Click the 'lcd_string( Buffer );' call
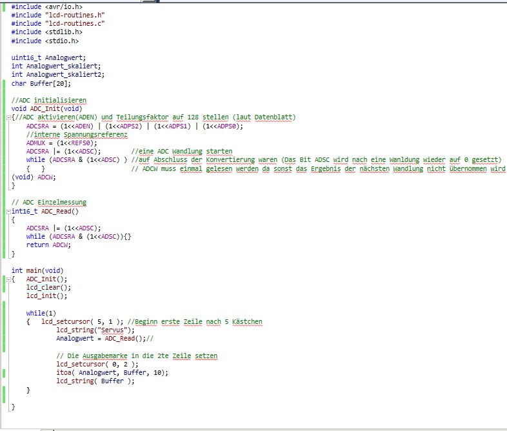Viewport: 507px width, 431px height. pyautogui.click(x=95, y=381)
